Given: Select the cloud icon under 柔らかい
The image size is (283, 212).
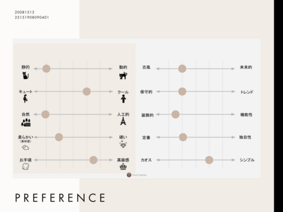Looking at the screenshot, I should 25,148.
